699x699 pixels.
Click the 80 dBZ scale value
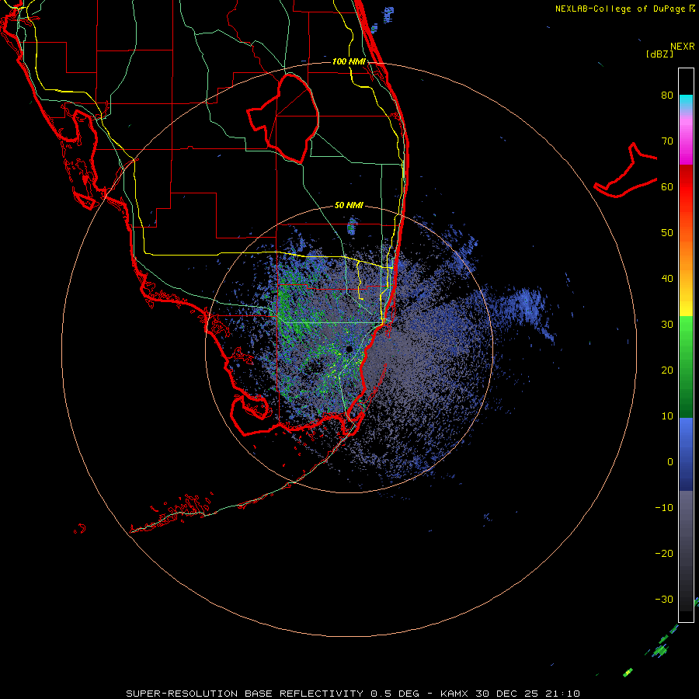point(667,95)
